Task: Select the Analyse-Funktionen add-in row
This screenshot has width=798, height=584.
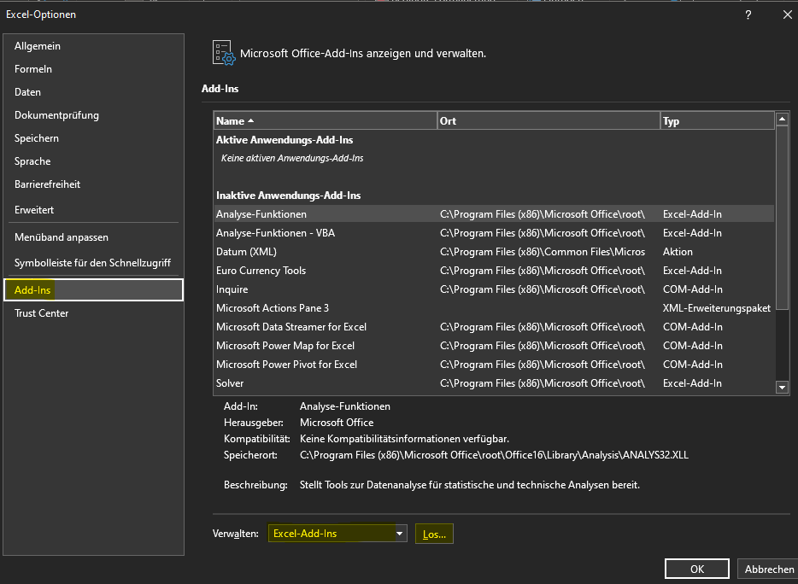Action: 494,214
